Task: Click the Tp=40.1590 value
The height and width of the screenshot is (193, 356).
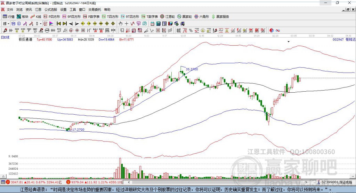Action: click(44, 40)
